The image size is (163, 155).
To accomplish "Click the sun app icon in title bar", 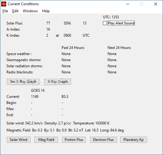I will pos(4,4).
